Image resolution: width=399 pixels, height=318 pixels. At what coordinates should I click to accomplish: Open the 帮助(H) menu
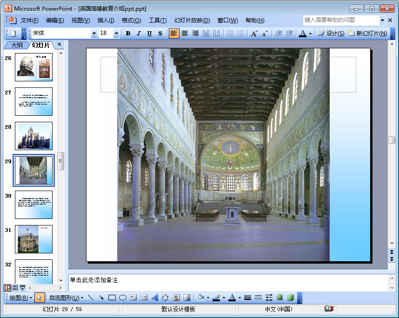pyautogui.click(x=255, y=20)
